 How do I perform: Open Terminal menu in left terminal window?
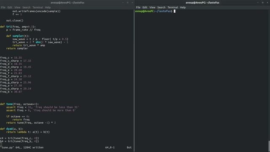coord(38,8)
